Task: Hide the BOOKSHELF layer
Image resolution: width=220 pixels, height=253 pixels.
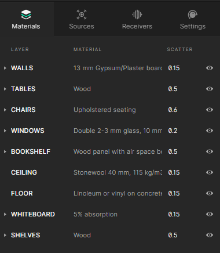Action: pos(210,151)
